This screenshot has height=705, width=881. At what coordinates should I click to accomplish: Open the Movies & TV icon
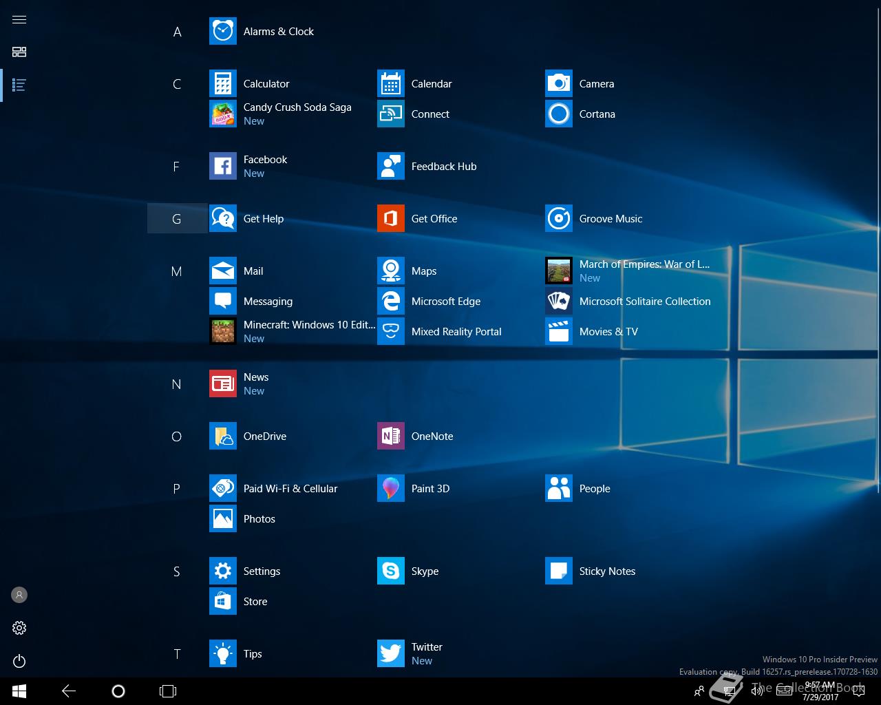point(559,332)
